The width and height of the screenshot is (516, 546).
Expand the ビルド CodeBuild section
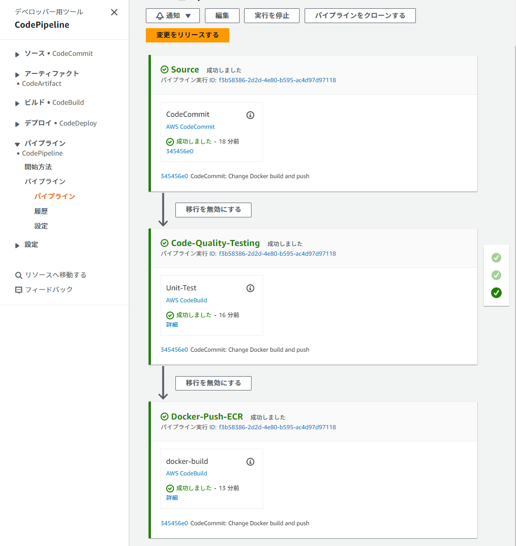(17, 103)
